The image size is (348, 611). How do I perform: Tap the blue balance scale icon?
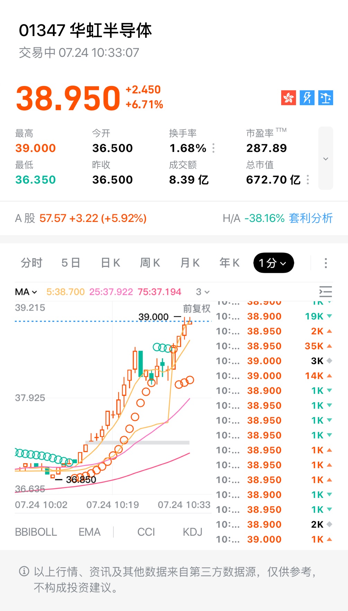(325, 98)
